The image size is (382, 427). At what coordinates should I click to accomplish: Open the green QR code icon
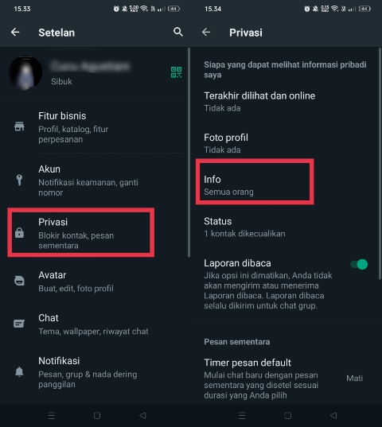pyautogui.click(x=177, y=72)
